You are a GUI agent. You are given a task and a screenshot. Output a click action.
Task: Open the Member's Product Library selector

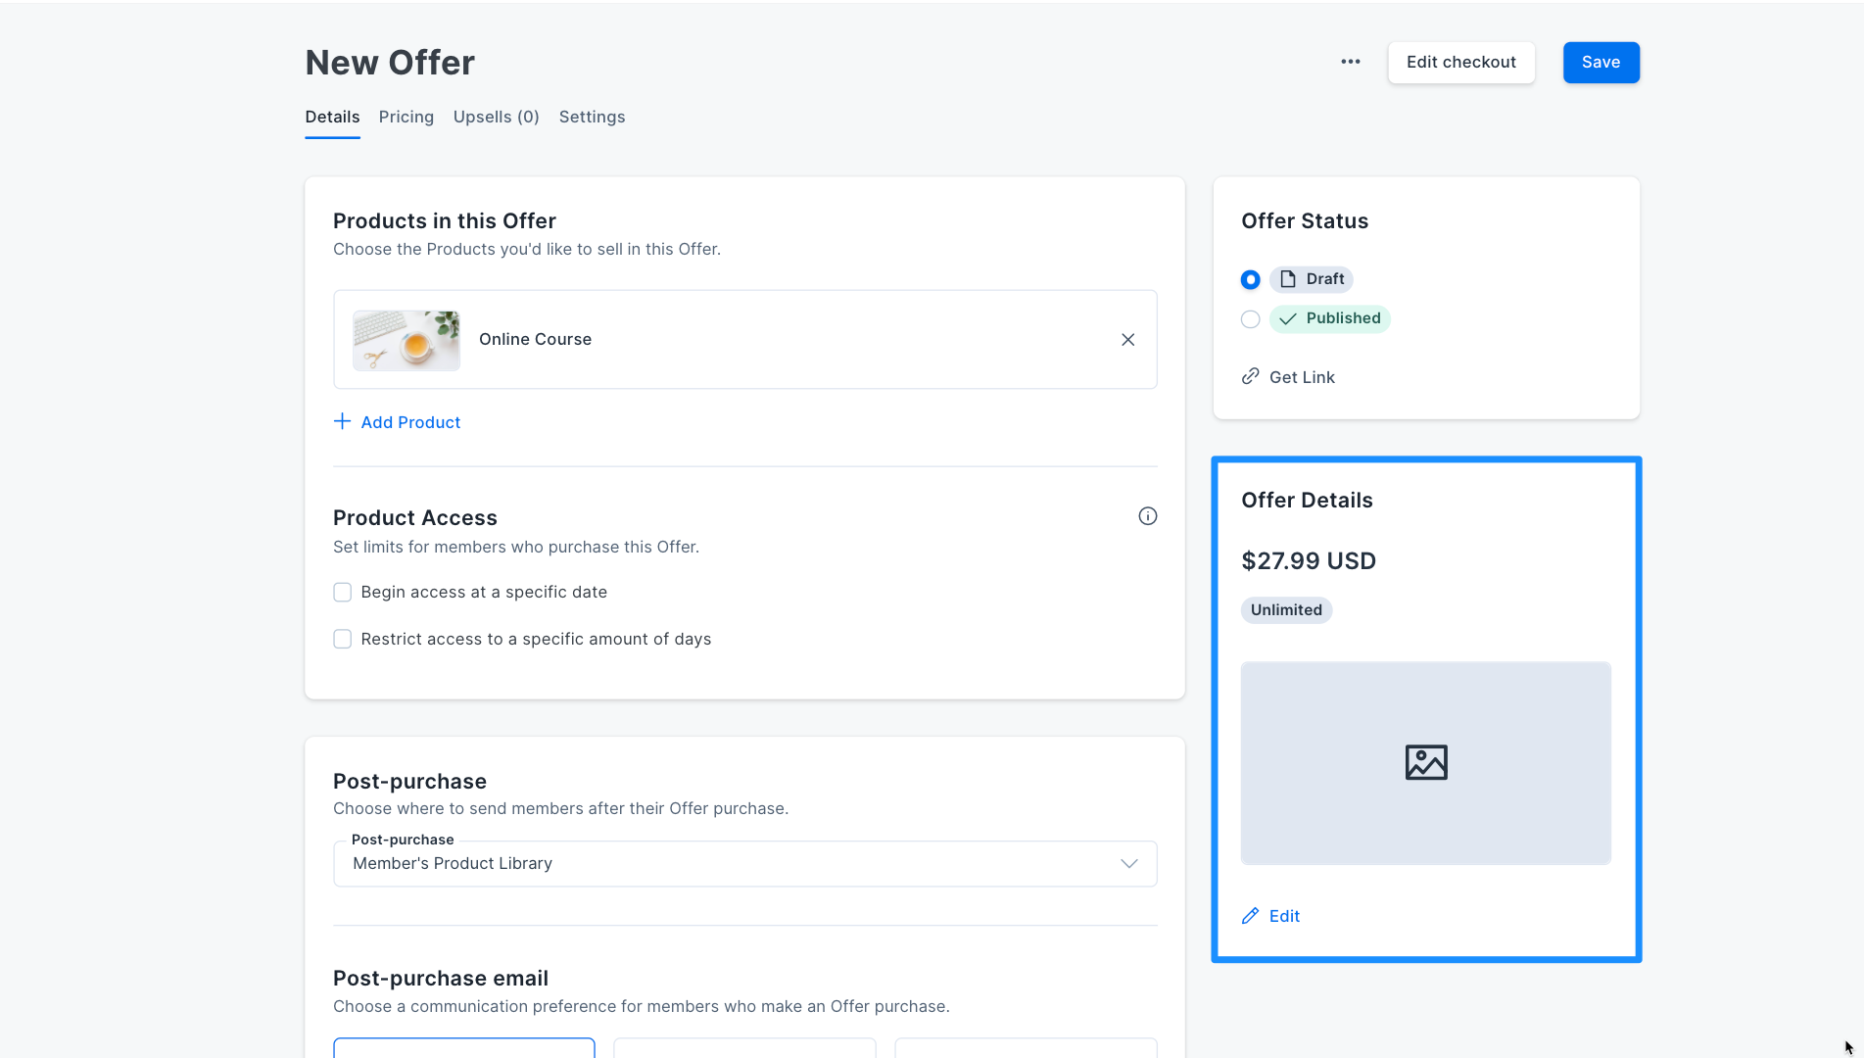745,863
